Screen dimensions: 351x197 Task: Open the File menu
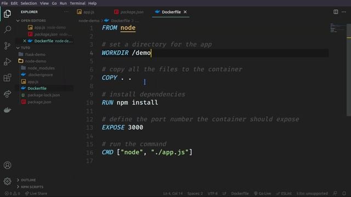(x=4, y=3)
